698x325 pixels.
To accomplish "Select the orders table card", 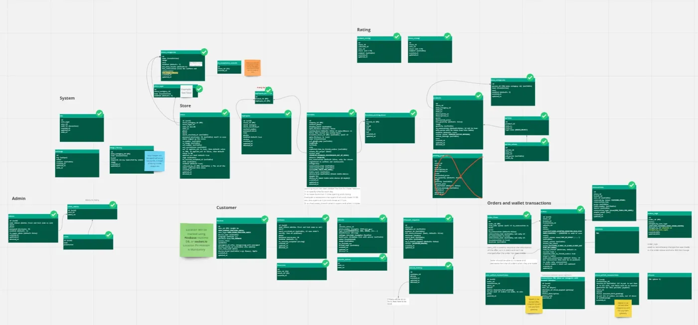I will coord(562,239).
